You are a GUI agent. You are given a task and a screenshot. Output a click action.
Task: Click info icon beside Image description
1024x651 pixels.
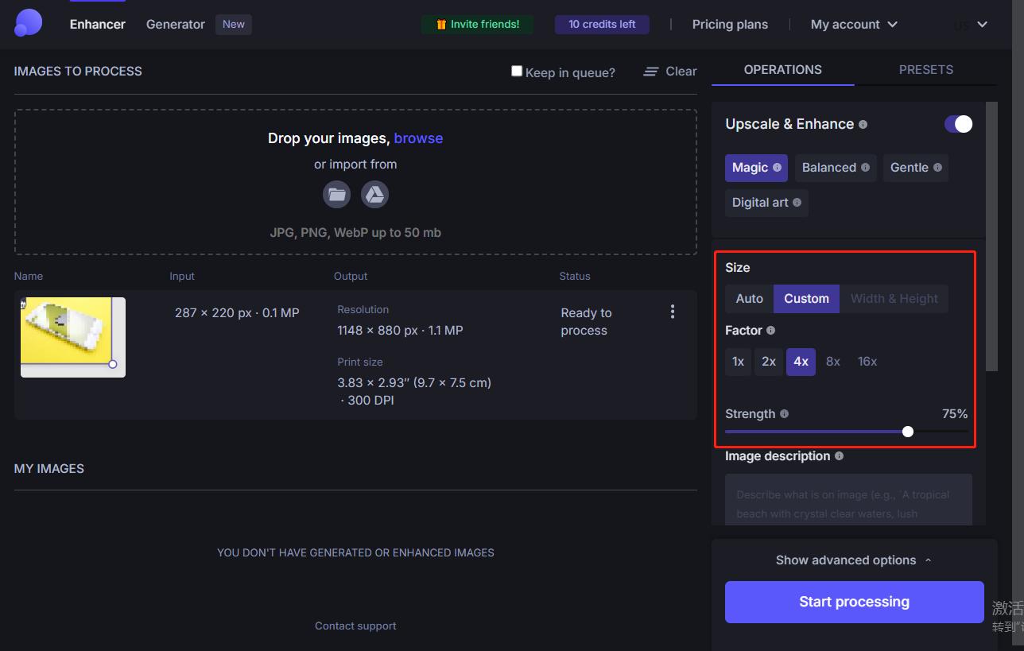(840, 456)
